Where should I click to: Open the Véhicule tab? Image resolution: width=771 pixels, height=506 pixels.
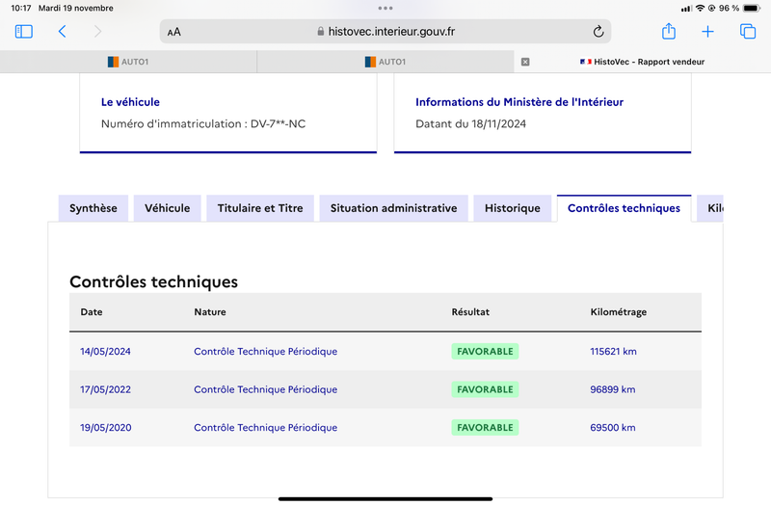pos(167,208)
